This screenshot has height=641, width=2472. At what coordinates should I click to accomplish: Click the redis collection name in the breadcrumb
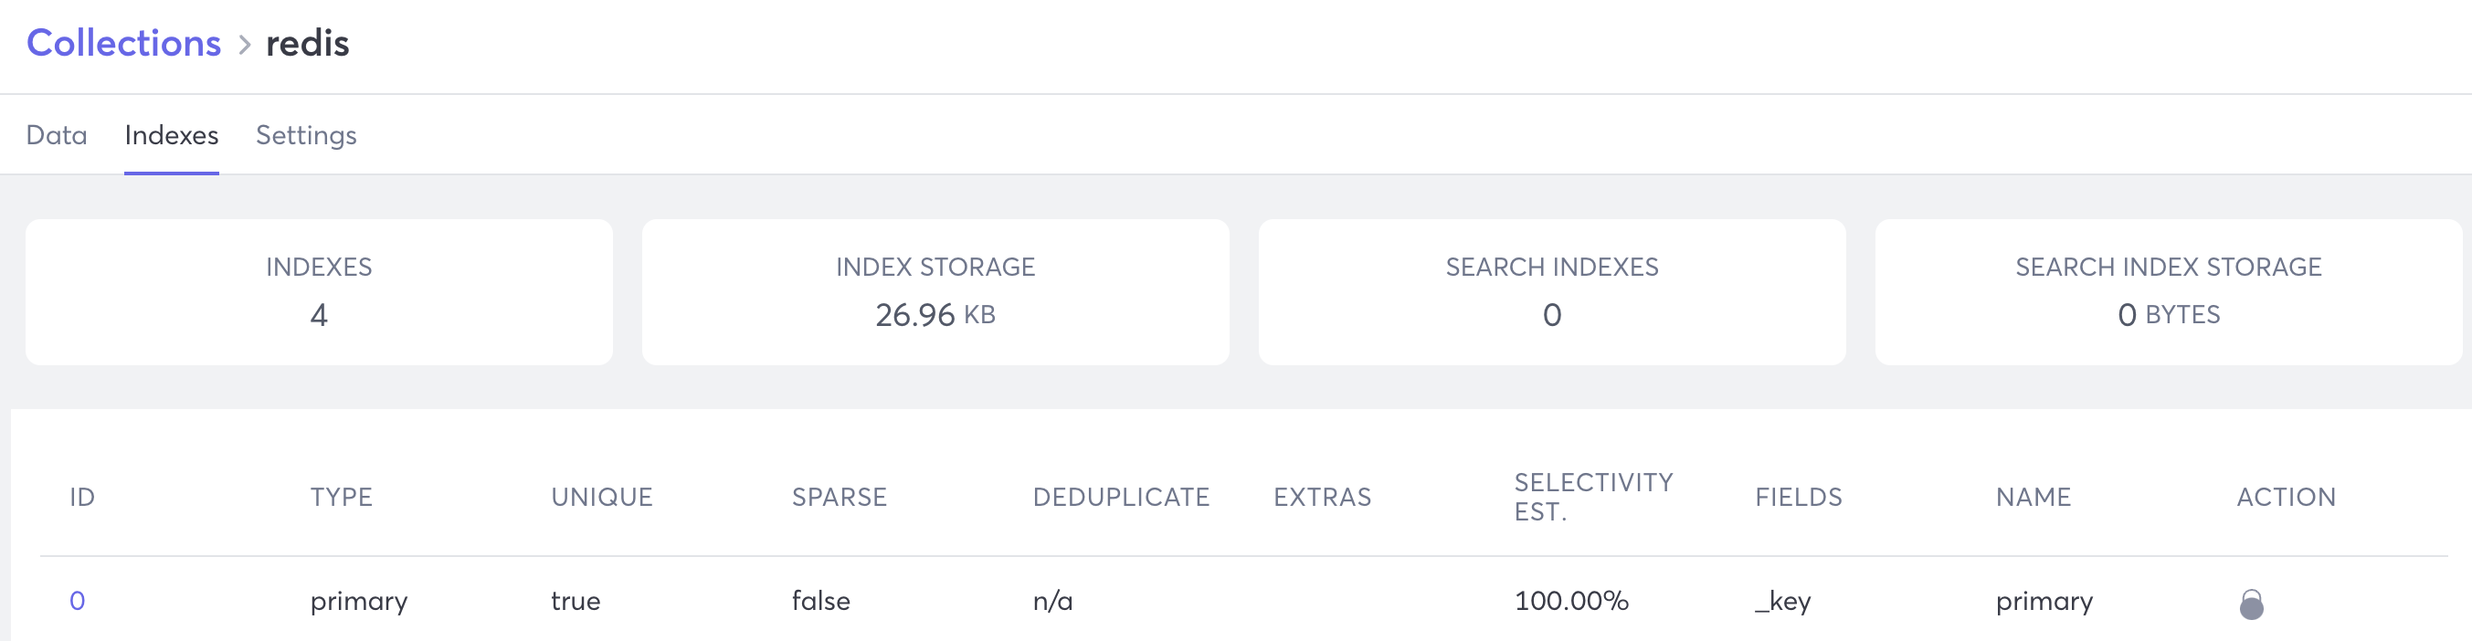pos(308,42)
